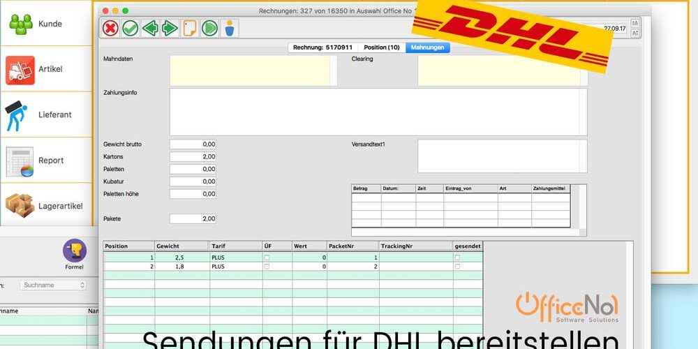
Task: Toggle gesendet checkbox for packet 2
Action: coord(457,266)
